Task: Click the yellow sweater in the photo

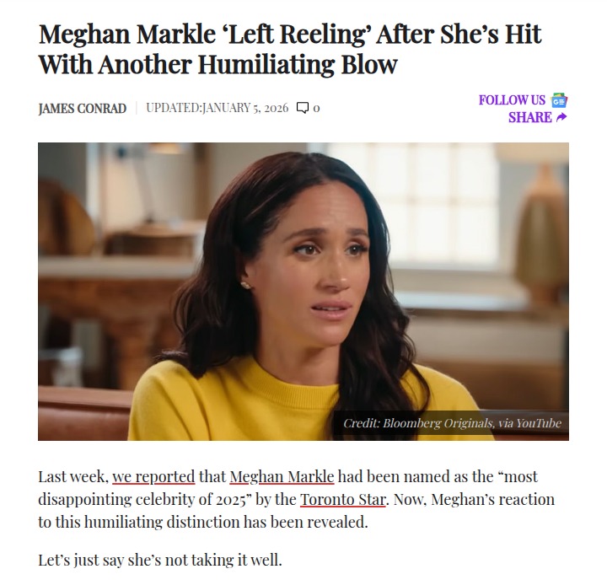Action: click(x=253, y=405)
